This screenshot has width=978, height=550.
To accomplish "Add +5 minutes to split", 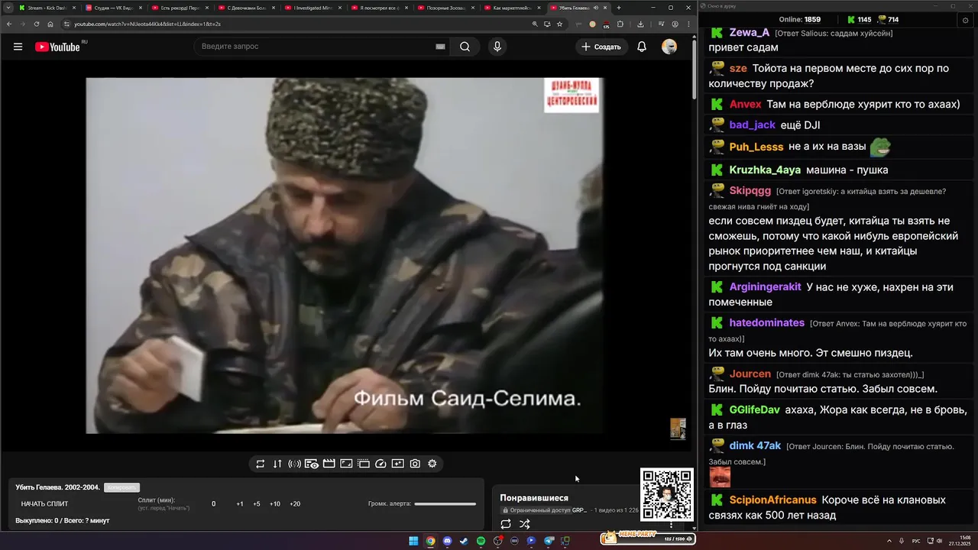I will click(x=257, y=504).
